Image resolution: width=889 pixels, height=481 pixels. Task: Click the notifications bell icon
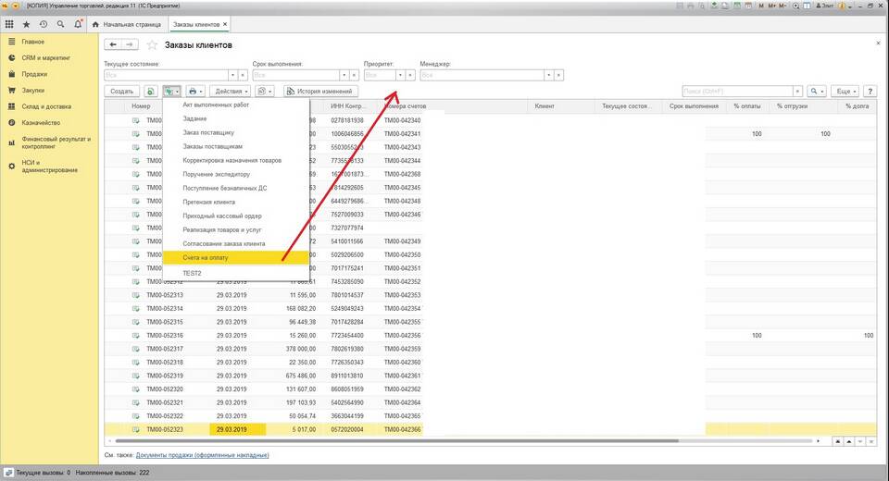coord(80,23)
